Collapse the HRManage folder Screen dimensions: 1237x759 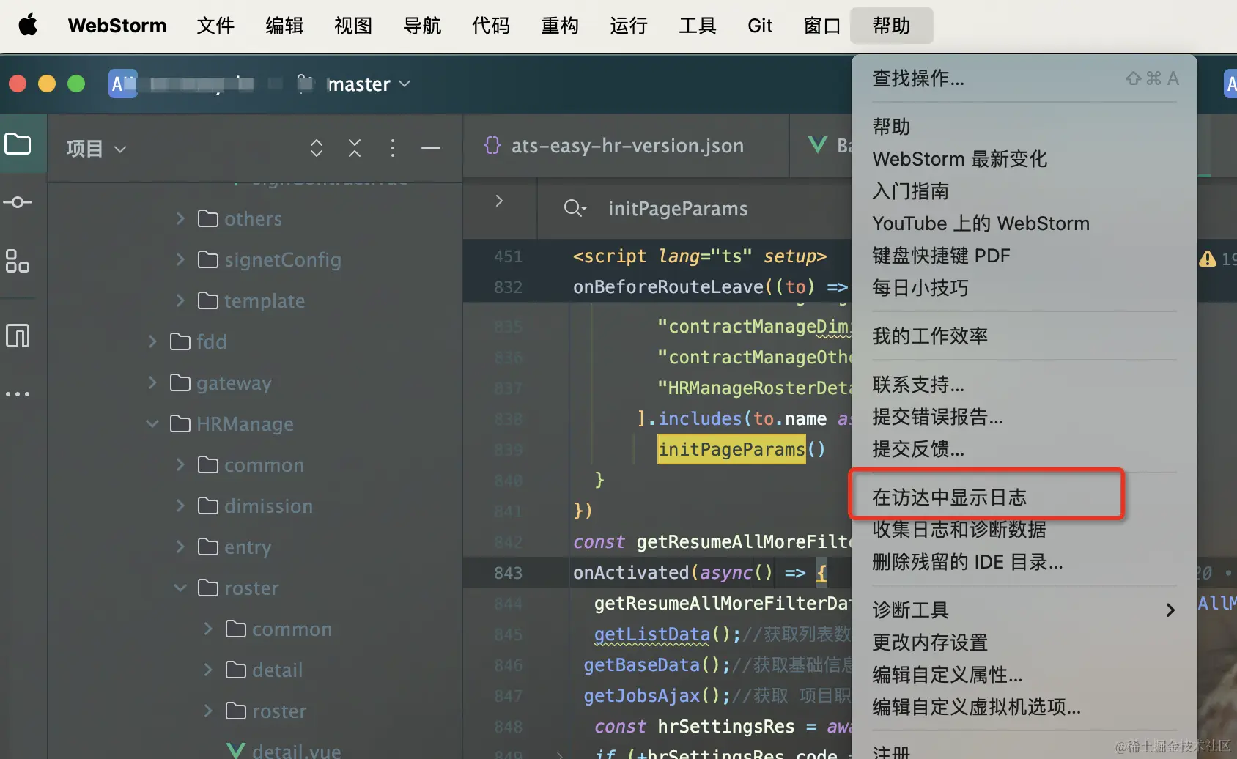point(152,423)
